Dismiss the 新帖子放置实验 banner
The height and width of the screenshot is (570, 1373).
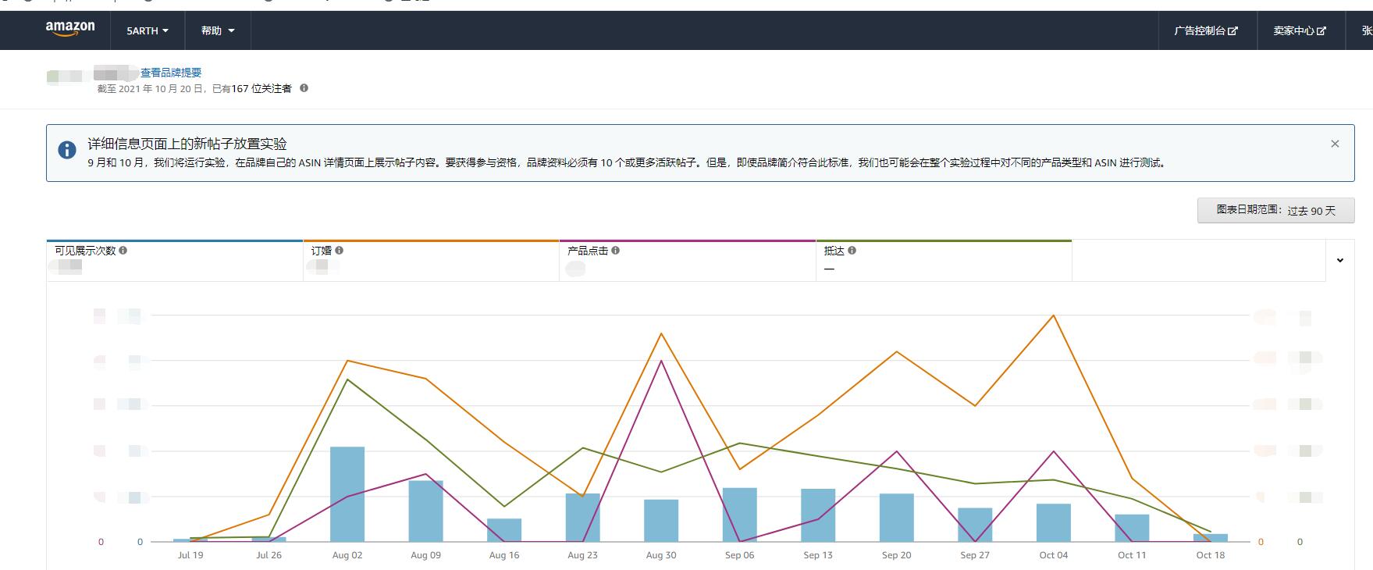pos(1335,144)
